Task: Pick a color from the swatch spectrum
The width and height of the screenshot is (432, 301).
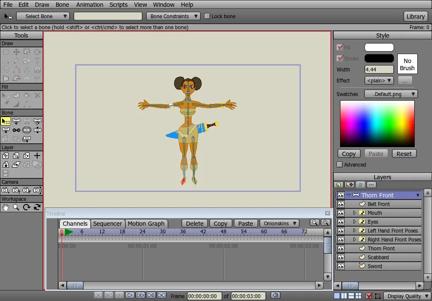Action: point(377,123)
